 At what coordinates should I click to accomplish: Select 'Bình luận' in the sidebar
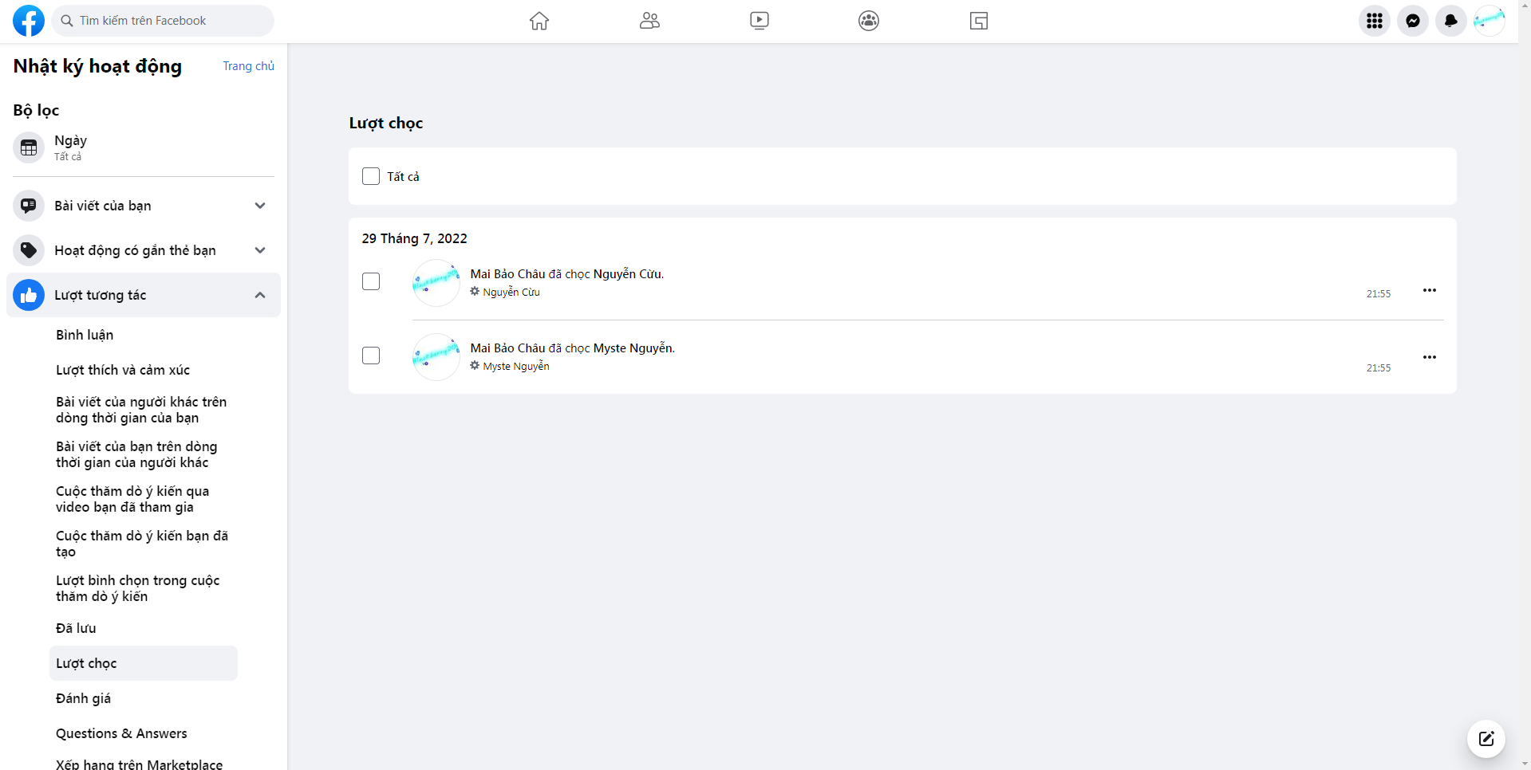point(85,335)
